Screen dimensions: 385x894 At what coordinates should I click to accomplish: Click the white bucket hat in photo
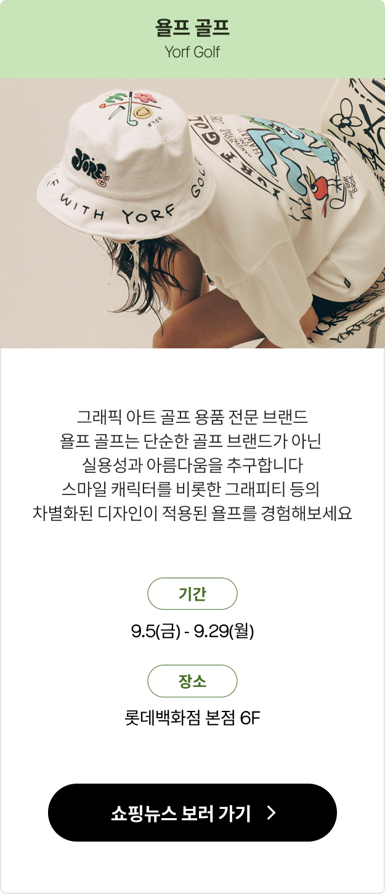pyautogui.click(x=123, y=166)
